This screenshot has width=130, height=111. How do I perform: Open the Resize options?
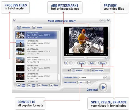click(82, 63)
